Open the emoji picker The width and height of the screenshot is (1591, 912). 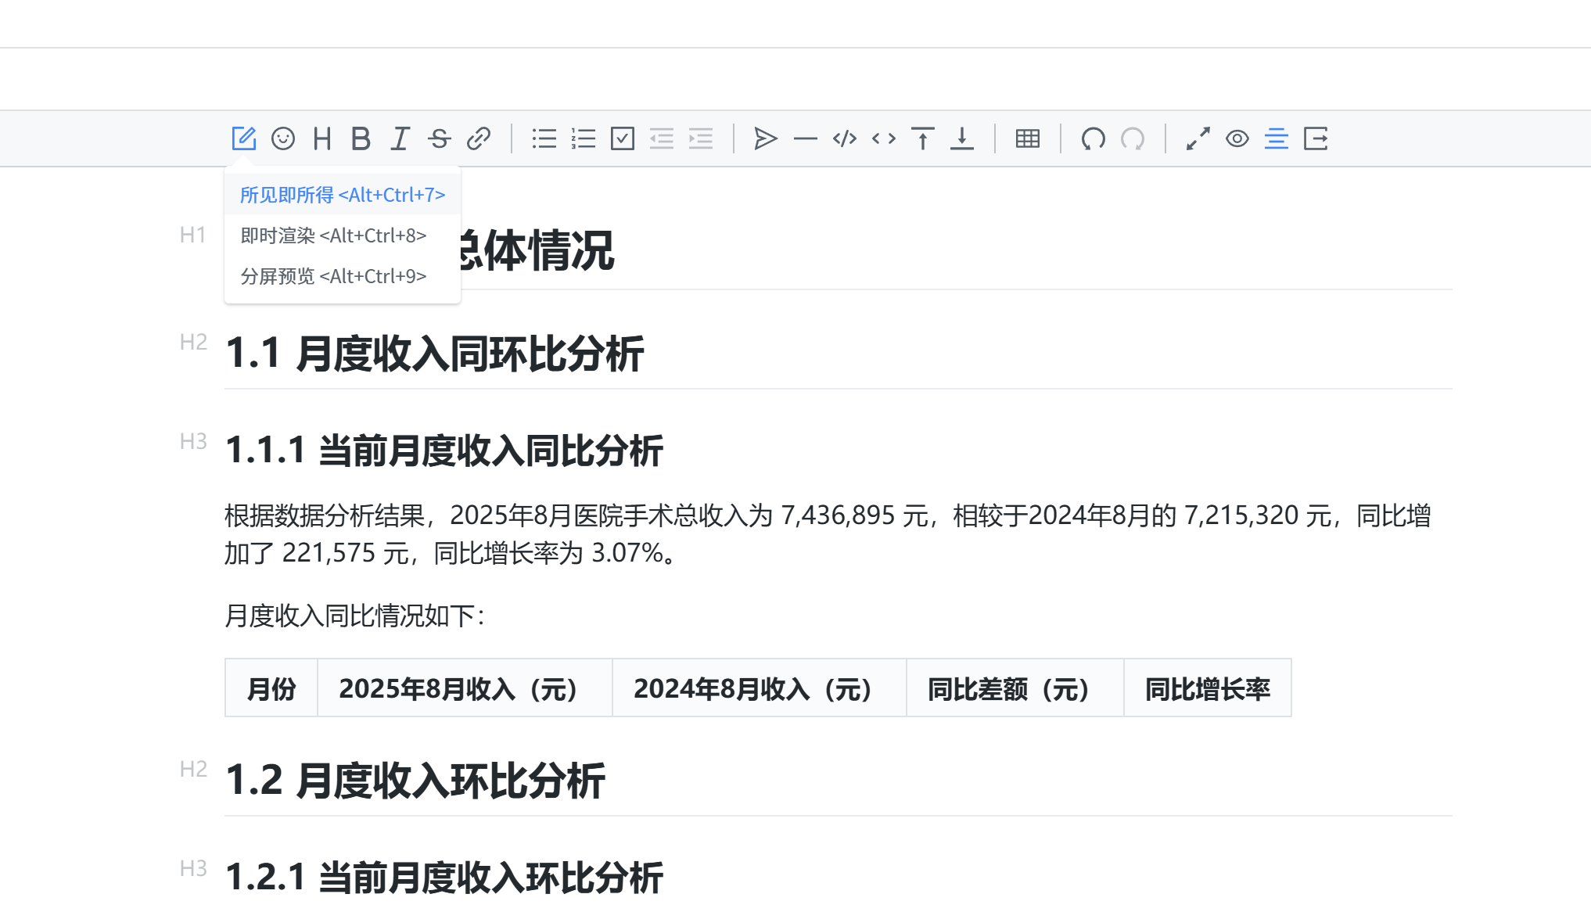(x=282, y=138)
